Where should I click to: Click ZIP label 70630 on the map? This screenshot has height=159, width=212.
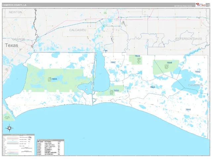(x=137, y=56)
